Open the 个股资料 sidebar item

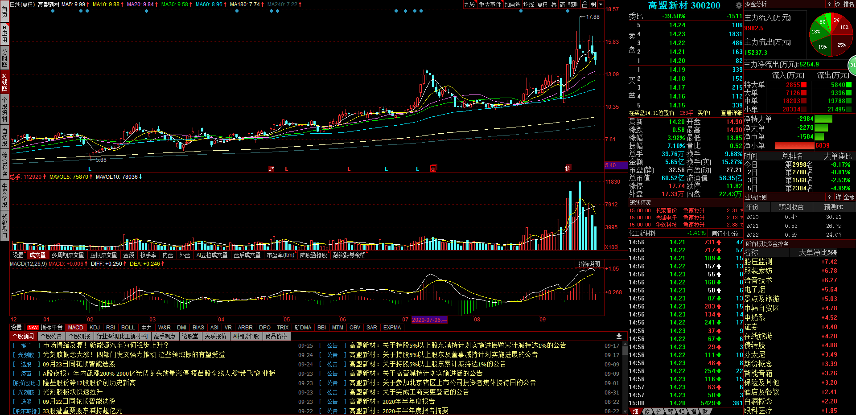(4, 109)
